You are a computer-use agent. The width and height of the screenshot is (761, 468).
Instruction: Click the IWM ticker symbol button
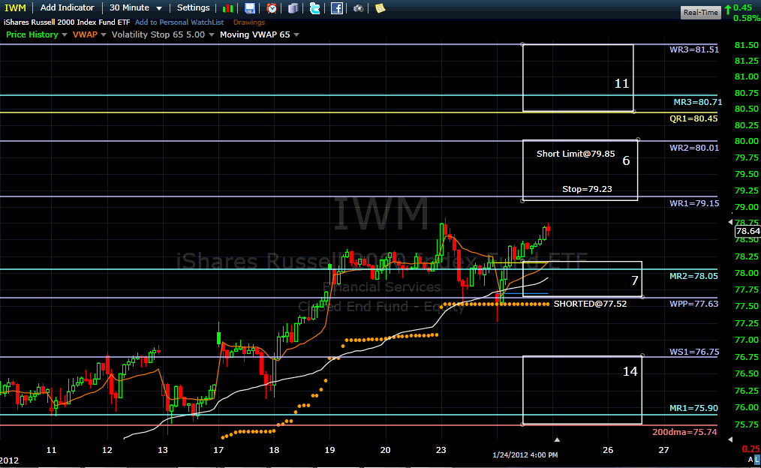(15, 7)
